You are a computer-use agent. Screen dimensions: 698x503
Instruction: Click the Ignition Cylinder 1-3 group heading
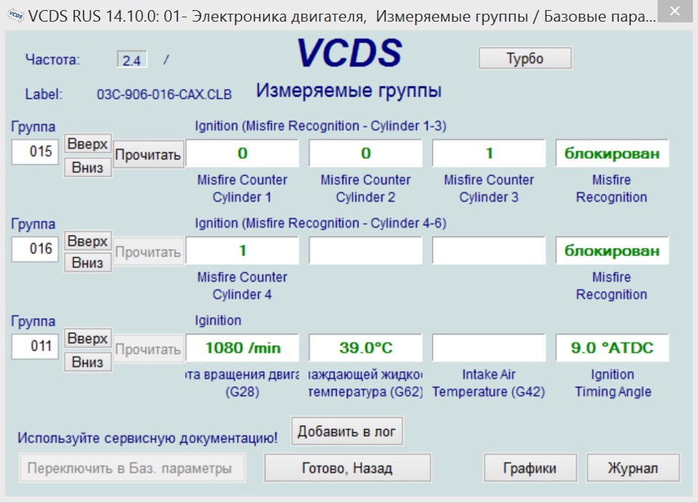pyautogui.click(x=321, y=126)
